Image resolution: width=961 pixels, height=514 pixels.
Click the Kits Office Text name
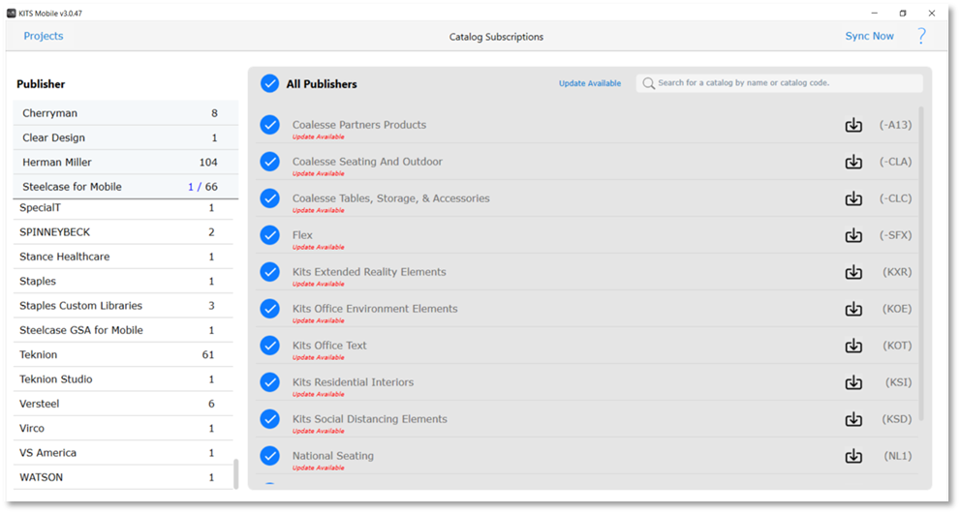[329, 346]
